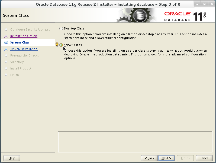Cancel the installer with Cancel button
The image size is (216, 163).
[x=204, y=158]
